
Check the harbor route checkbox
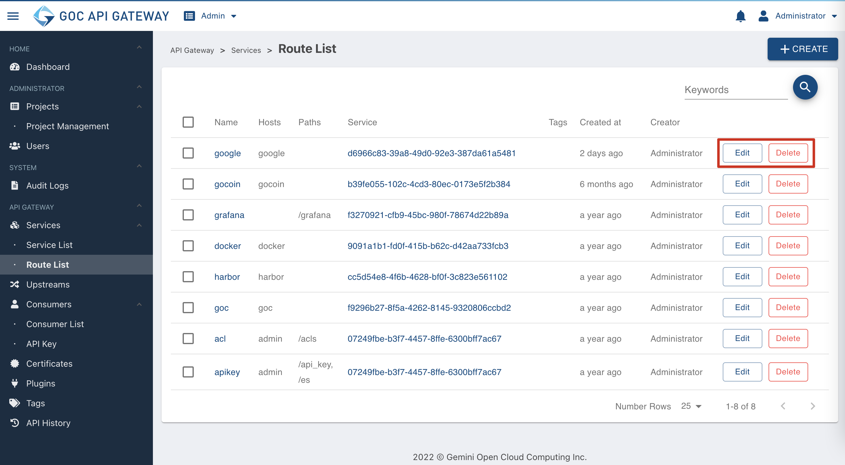tap(188, 277)
